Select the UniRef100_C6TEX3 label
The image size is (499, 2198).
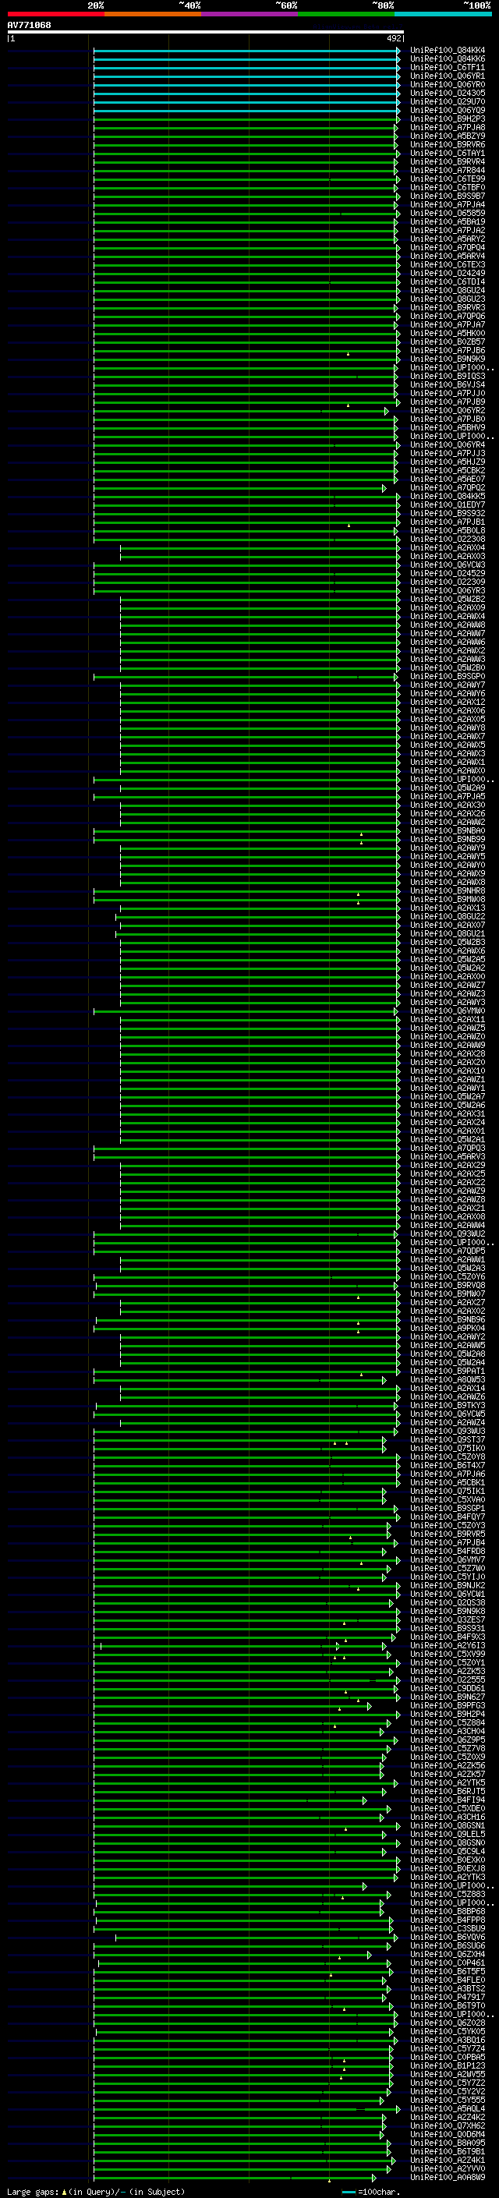(x=448, y=264)
